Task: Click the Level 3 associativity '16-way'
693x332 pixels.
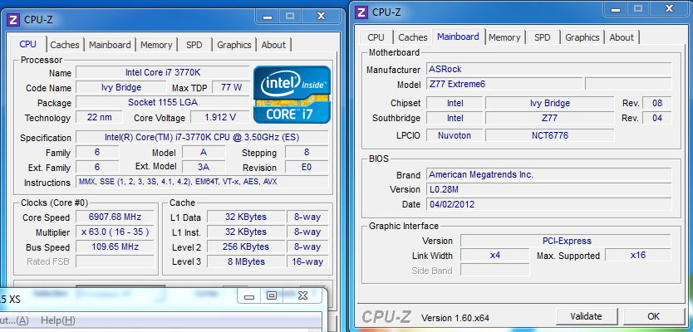Action: [x=307, y=261]
